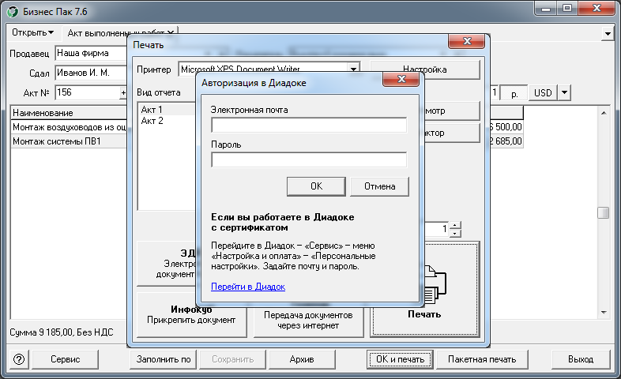The width and height of the screenshot is (621, 379).
Task: Click the р. currency unit button
Action: tap(514, 93)
